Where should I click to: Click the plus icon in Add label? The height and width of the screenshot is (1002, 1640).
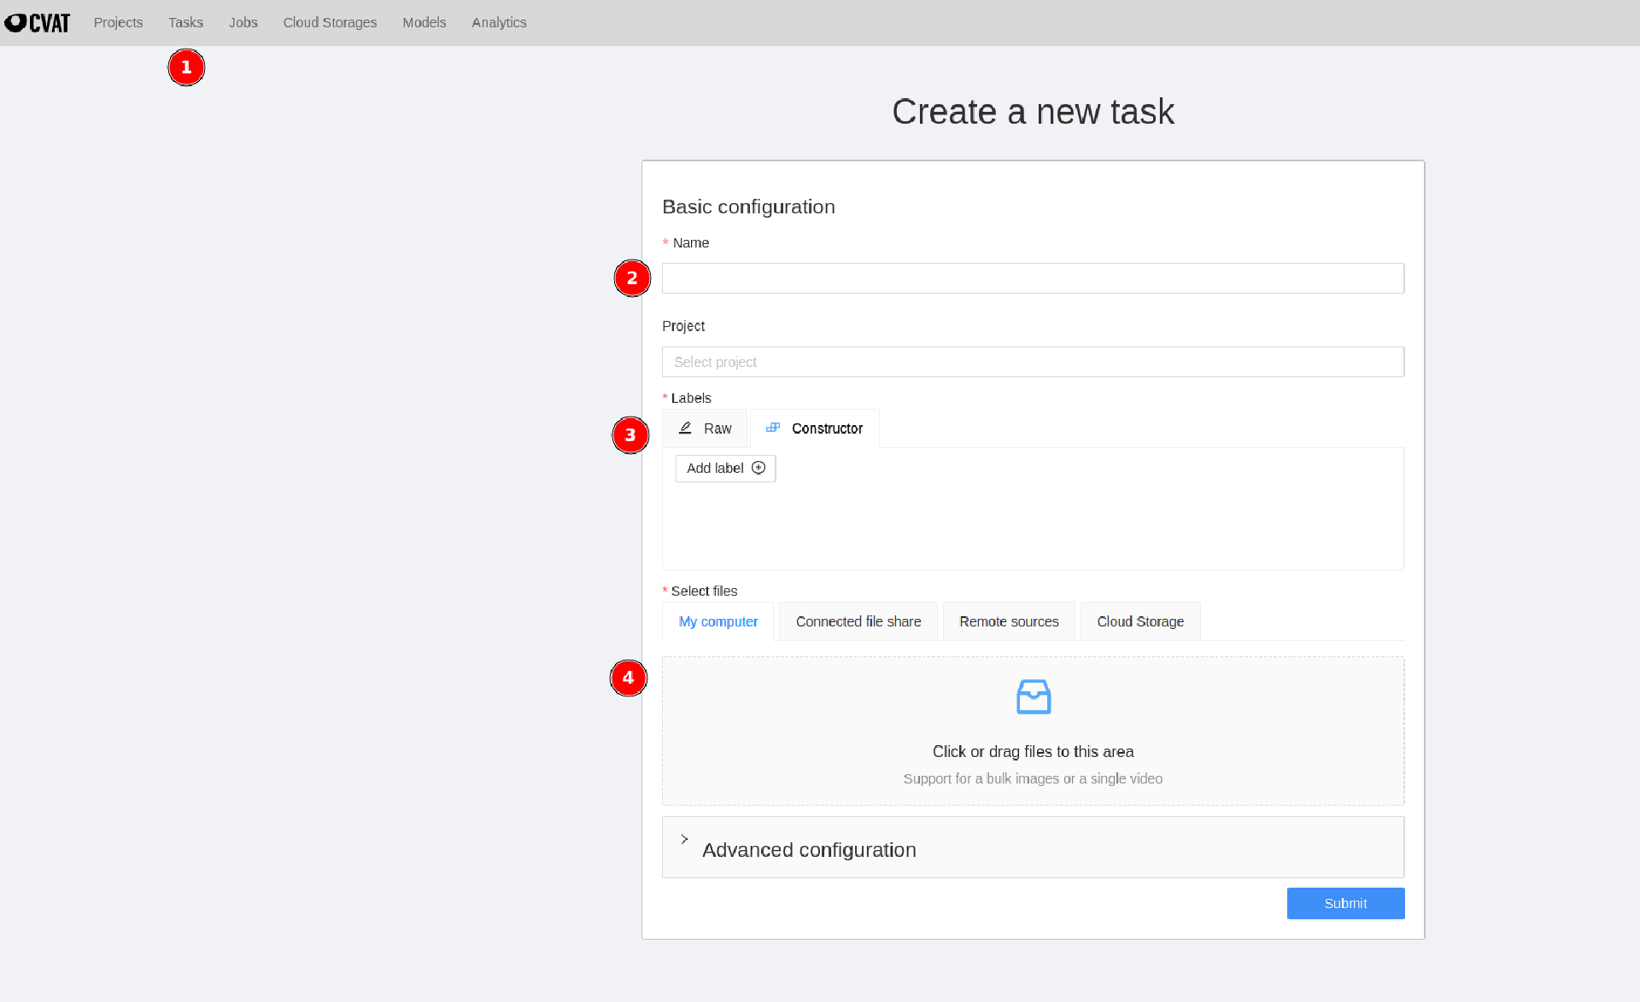(758, 468)
